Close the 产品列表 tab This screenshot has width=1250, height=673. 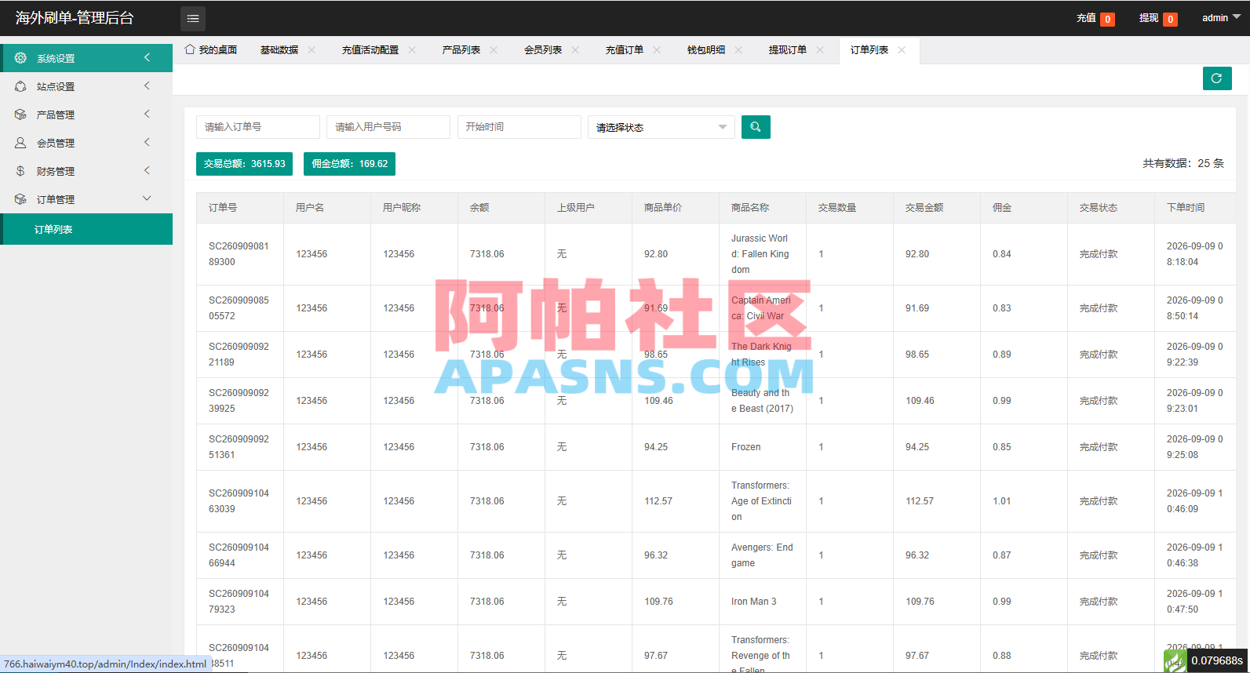point(494,49)
